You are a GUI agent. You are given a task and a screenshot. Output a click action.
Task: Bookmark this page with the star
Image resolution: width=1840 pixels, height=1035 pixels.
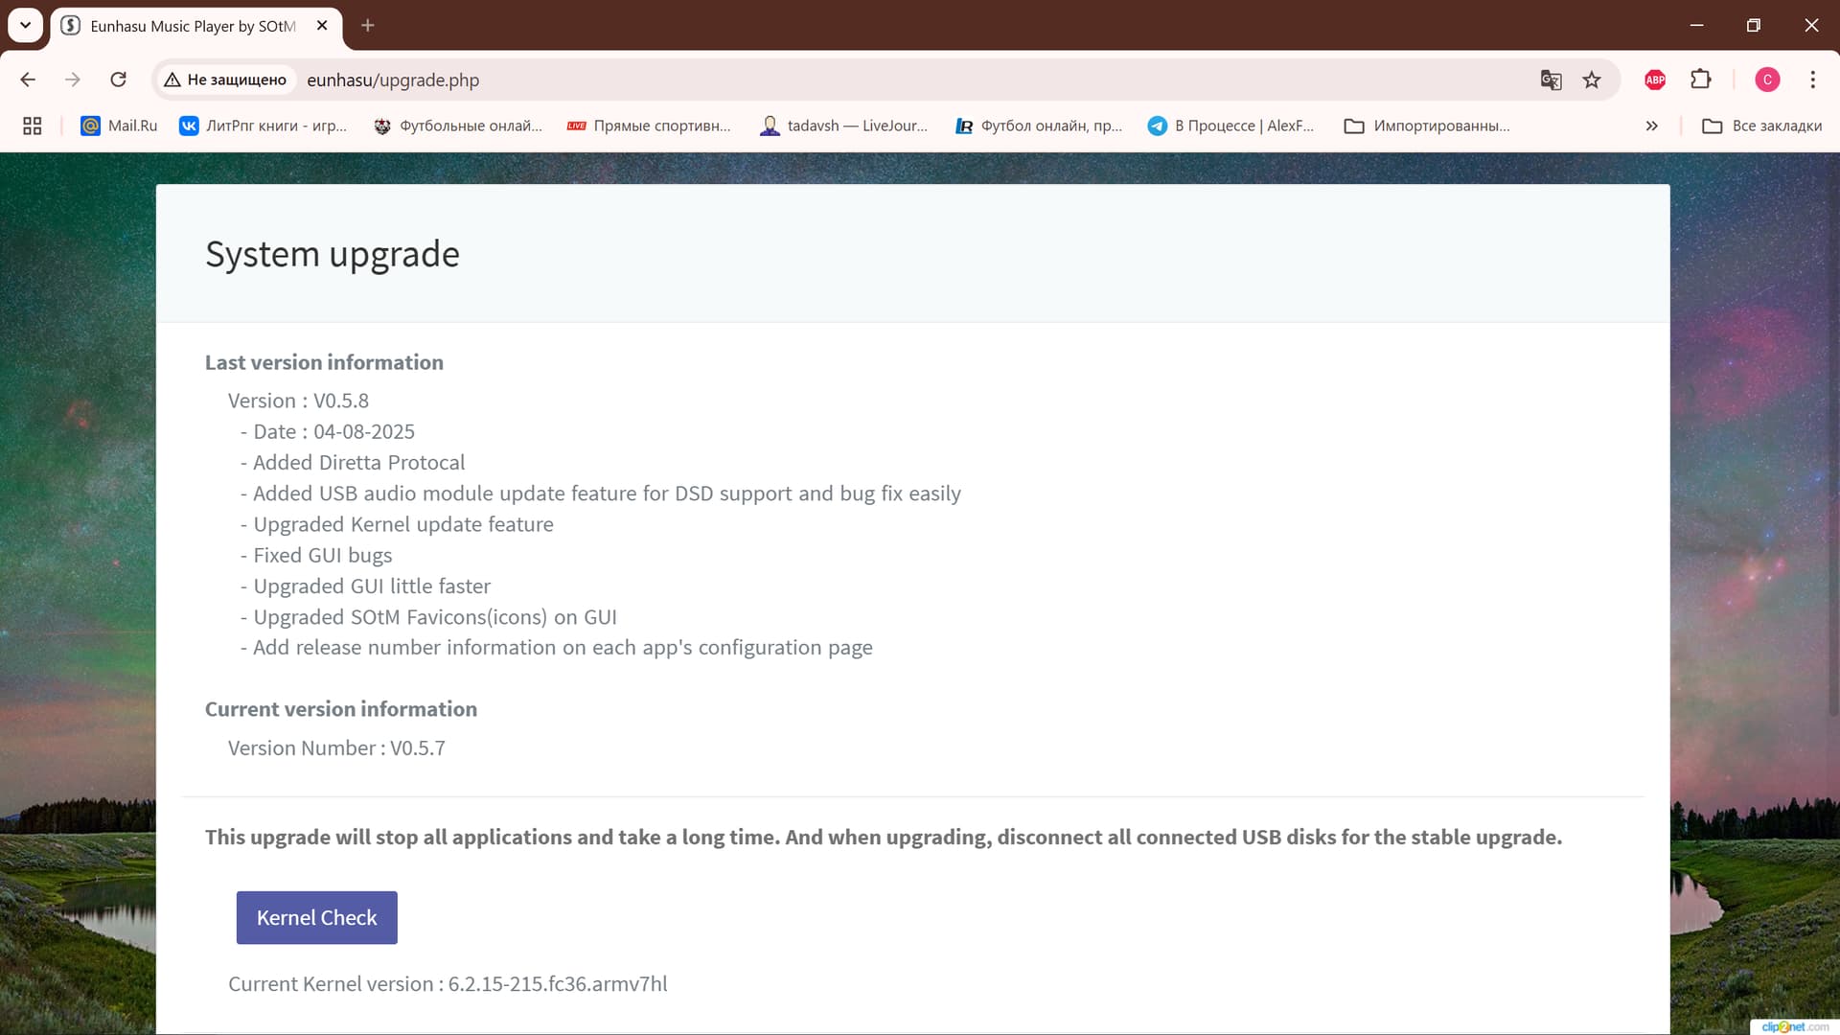click(1592, 80)
